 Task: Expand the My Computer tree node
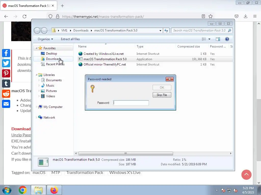tap(36, 107)
